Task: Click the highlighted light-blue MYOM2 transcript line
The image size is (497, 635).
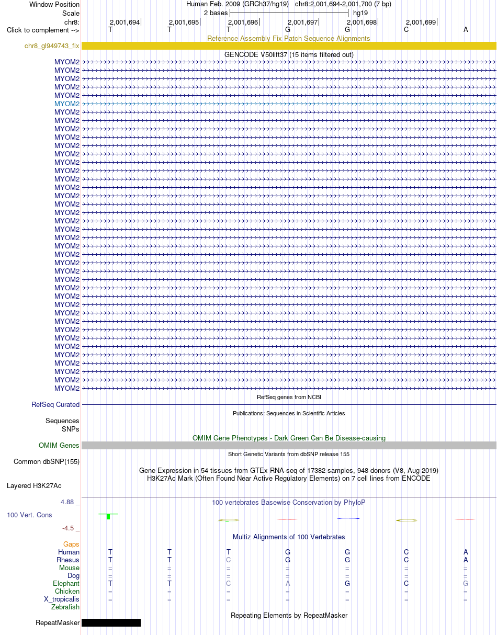Action: tap(289, 104)
